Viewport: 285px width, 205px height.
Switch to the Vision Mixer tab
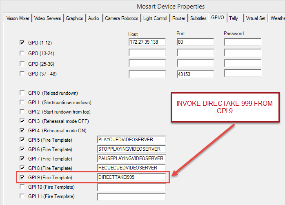[18, 18]
